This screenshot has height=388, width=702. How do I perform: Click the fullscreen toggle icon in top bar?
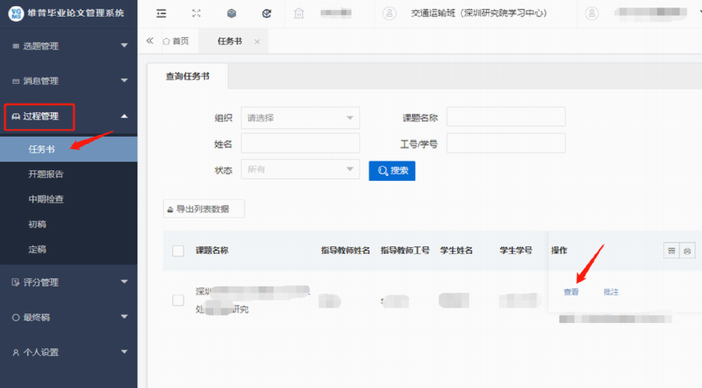click(197, 13)
